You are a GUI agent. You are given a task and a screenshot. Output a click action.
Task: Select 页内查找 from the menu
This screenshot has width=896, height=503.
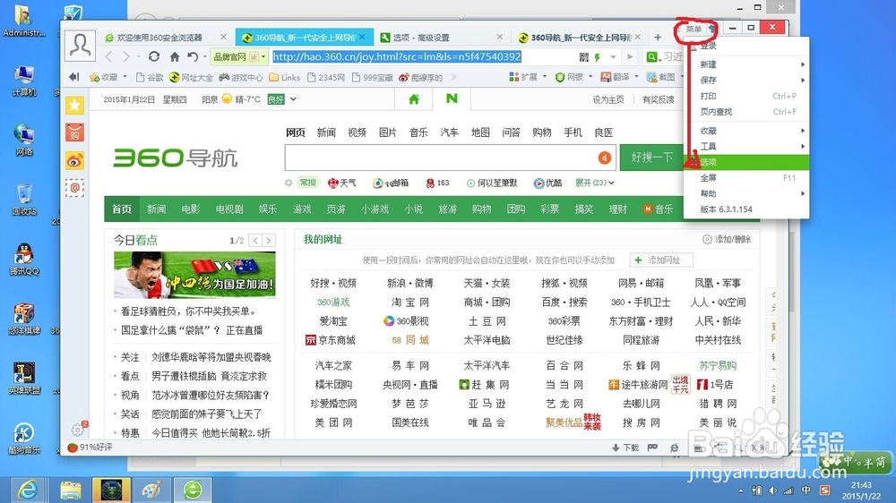pyautogui.click(x=746, y=112)
